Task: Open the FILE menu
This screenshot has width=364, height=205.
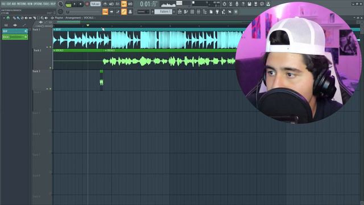Action: [x=4, y=4]
